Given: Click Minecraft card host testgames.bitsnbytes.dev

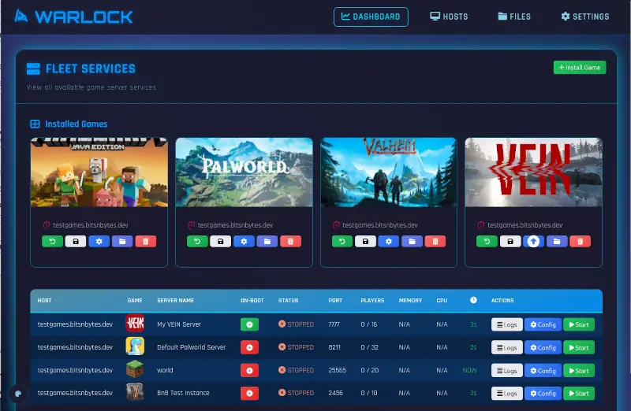Looking at the screenshot, I should point(90,225).
